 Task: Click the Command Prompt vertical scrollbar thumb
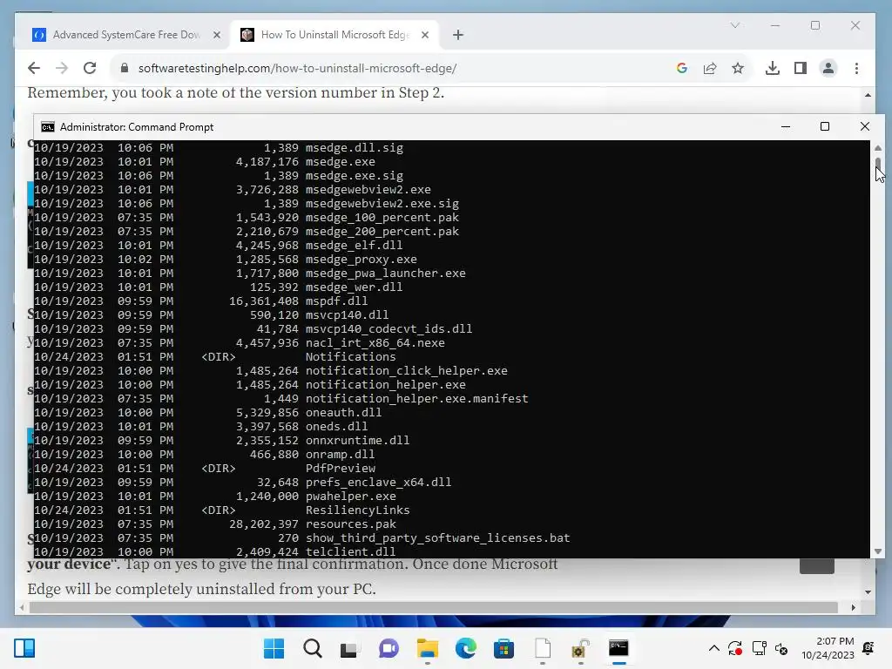click(878, 165)
